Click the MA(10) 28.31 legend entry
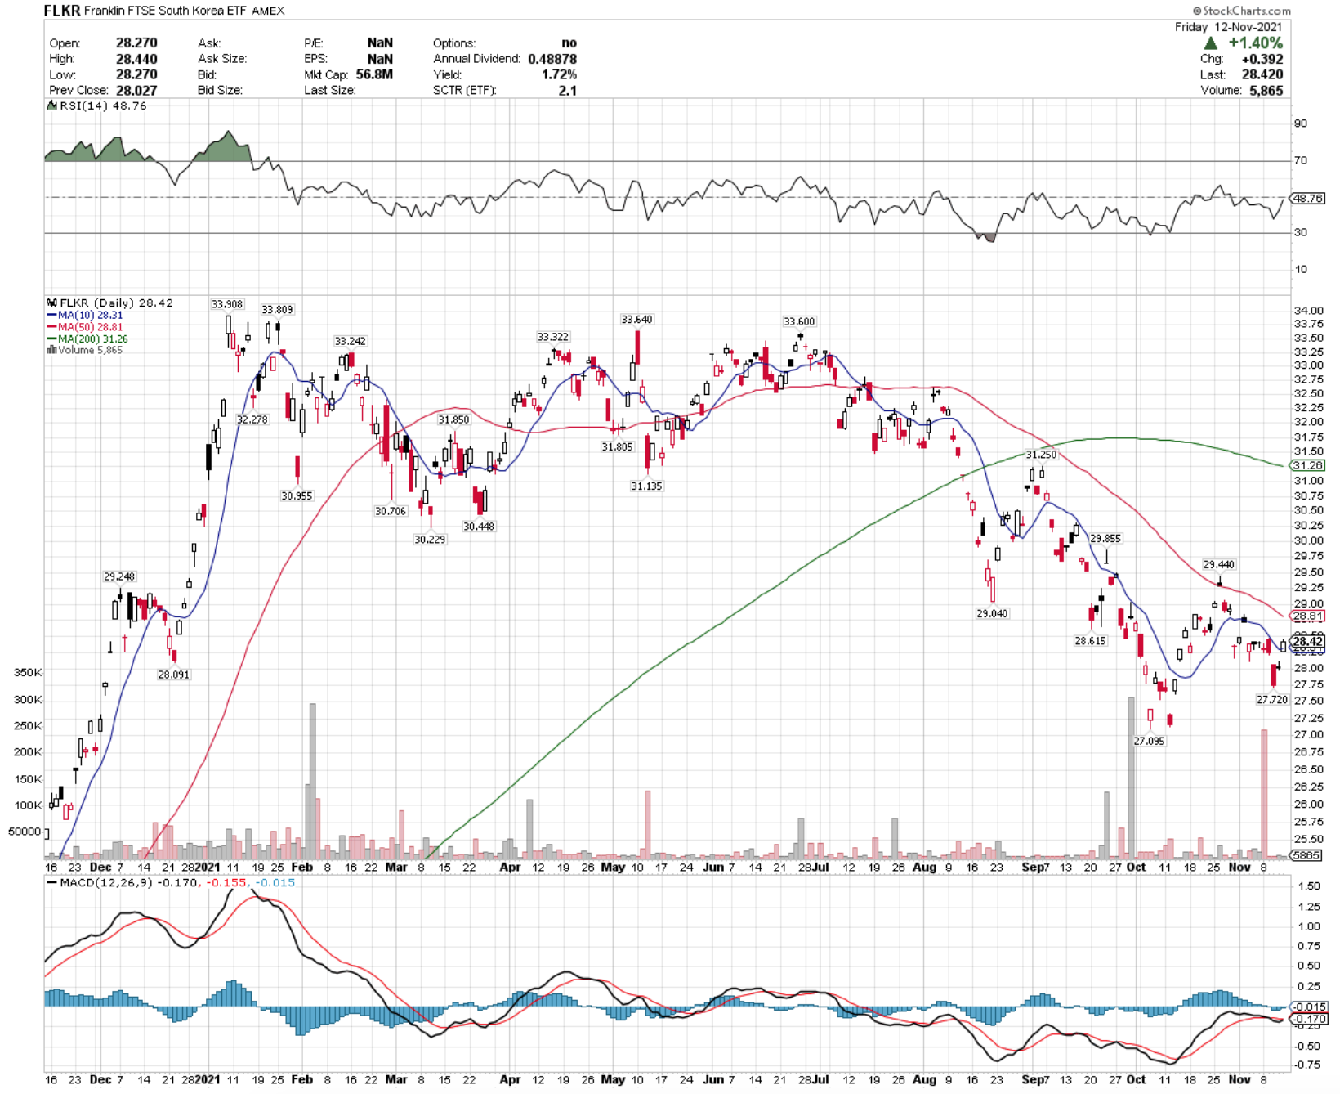1340x1094 pixels. click(85, 315)
